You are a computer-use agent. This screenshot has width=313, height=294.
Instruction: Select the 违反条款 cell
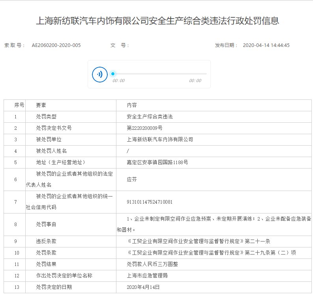pyautogui.click(x=71, y=242)
